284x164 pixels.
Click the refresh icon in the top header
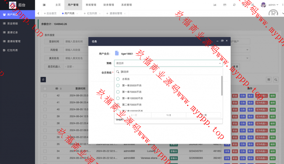click(234, 5)
